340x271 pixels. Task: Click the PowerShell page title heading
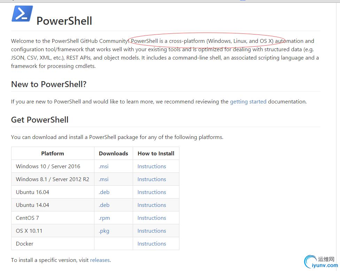click(64, 21)
